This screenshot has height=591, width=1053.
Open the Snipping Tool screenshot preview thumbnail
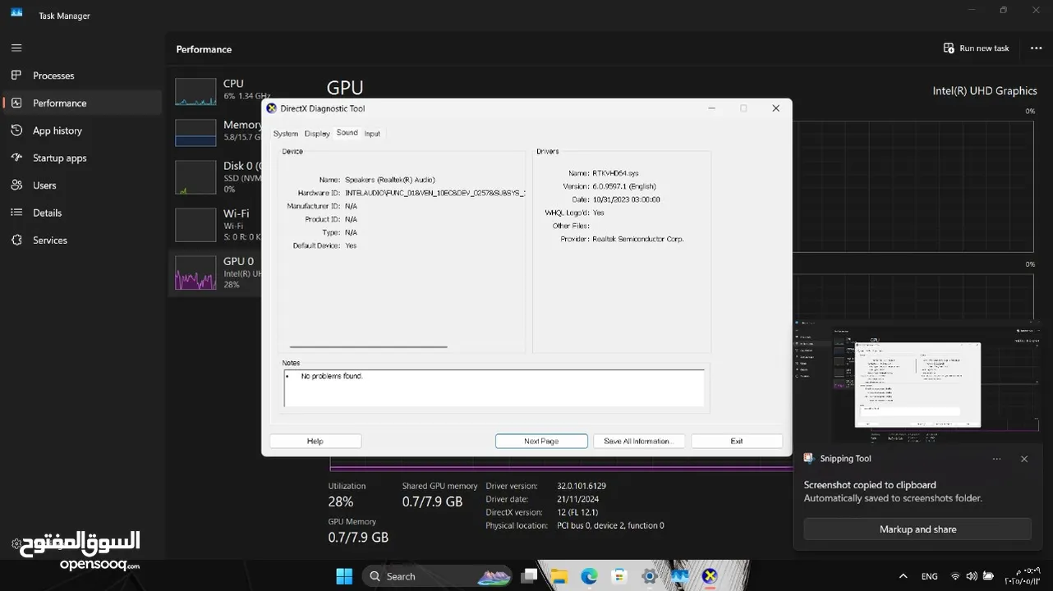[918, 382]
